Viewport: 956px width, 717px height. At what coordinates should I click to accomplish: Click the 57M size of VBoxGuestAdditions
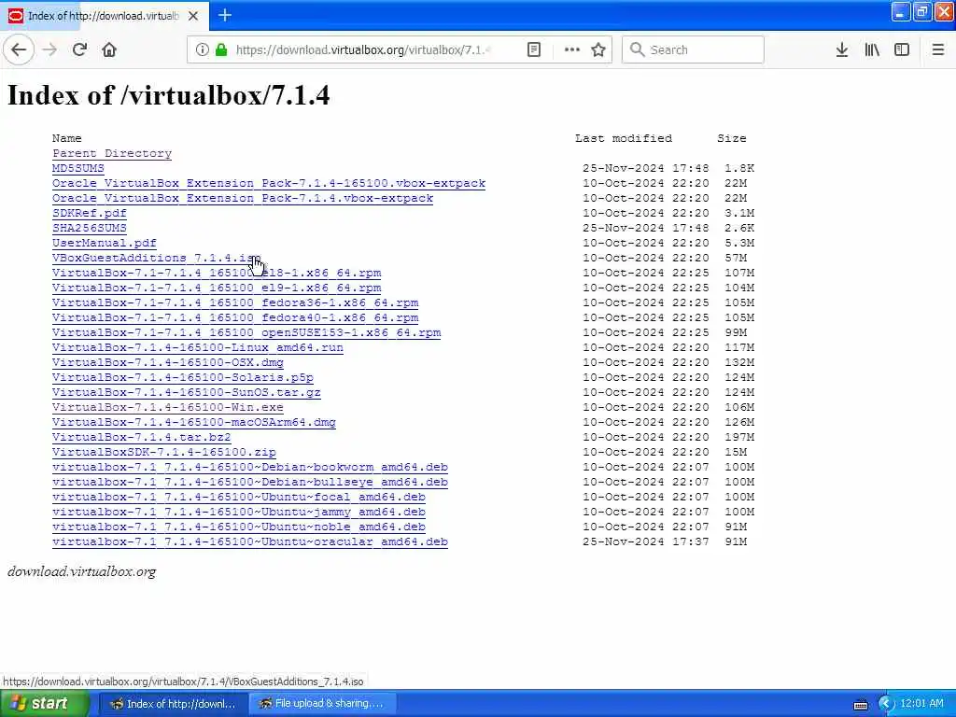tap(736, 258)
